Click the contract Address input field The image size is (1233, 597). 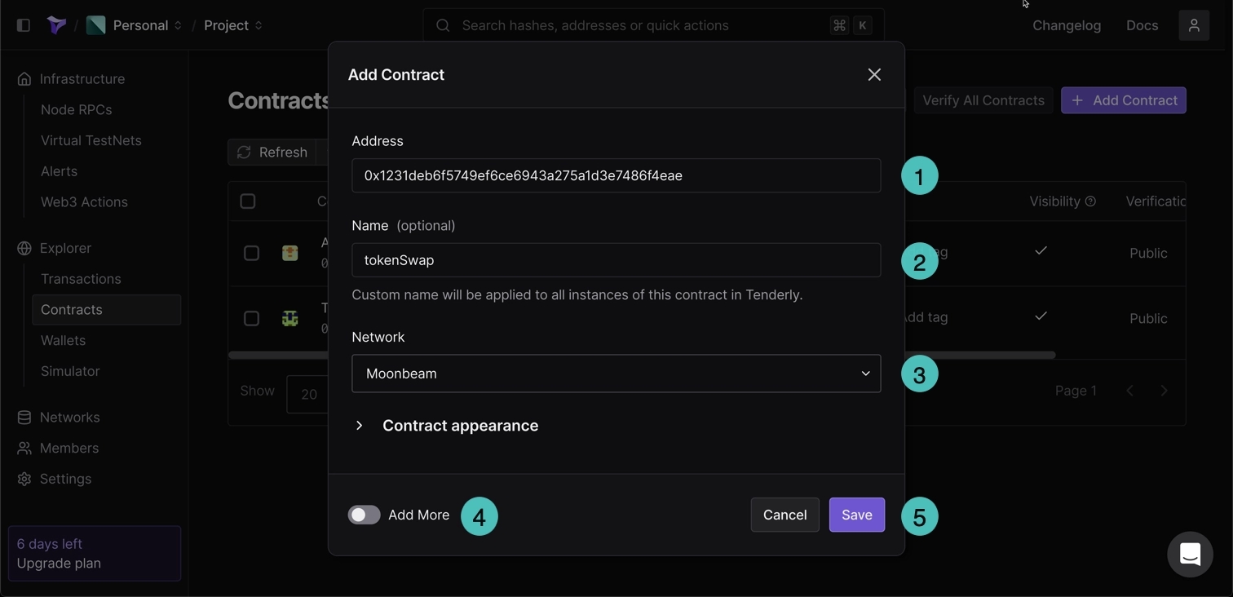pos(616,175)
